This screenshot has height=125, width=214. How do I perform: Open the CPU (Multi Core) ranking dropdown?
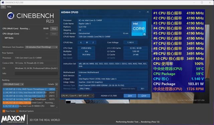13,84
